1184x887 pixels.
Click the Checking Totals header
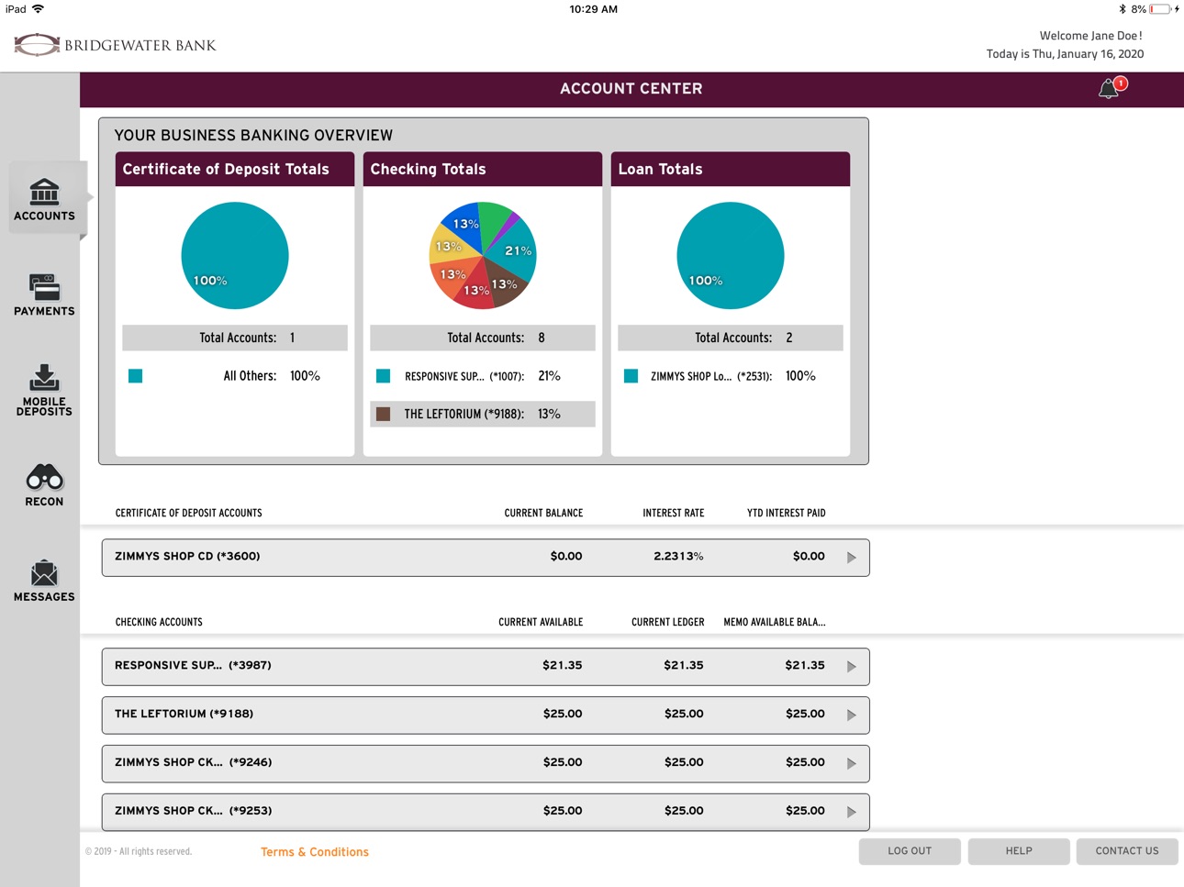483,170
